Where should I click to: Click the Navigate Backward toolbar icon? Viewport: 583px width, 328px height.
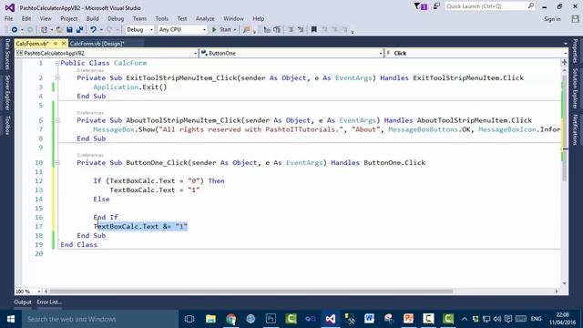pos(15,29)
